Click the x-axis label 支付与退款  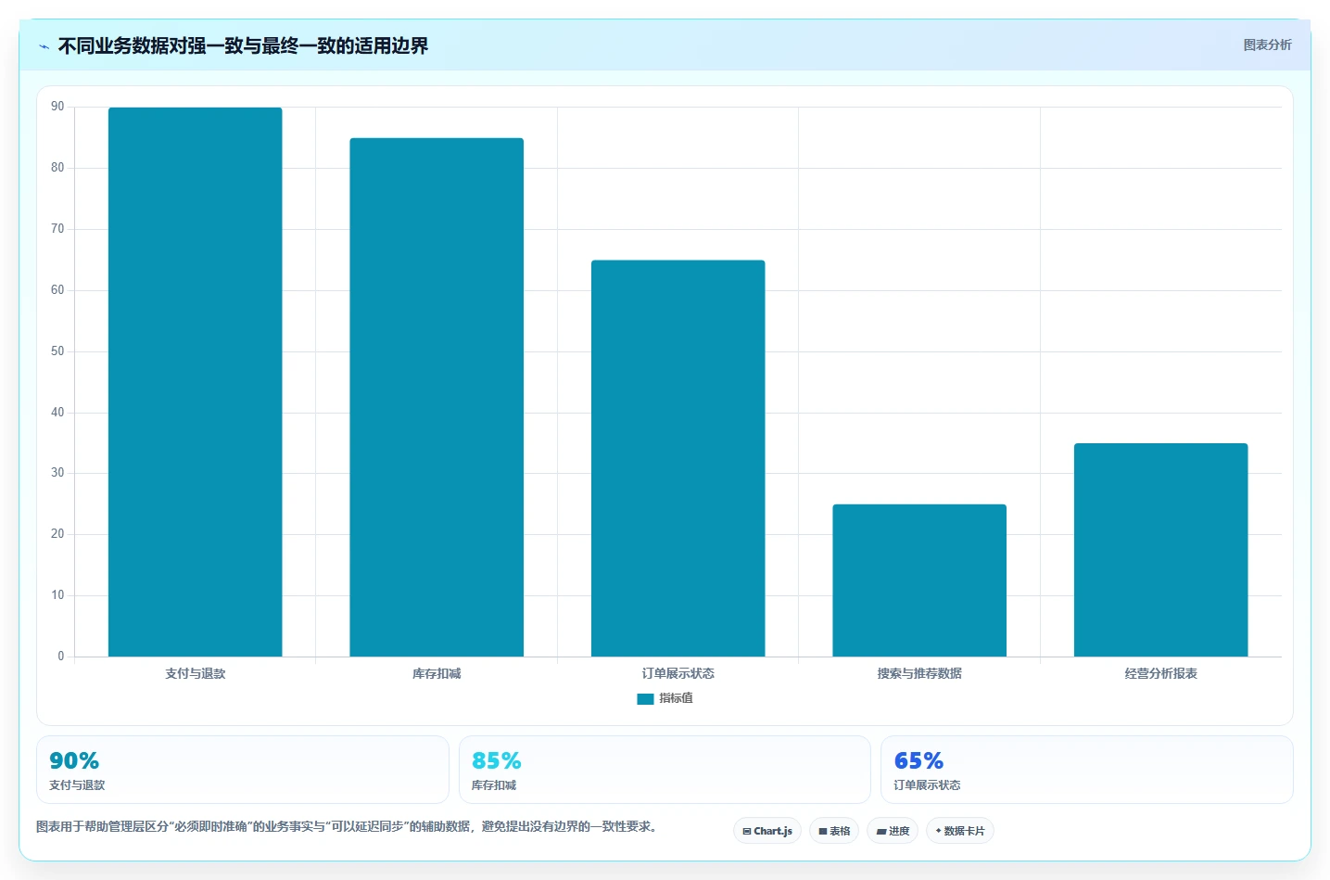(x=196, y=673)
